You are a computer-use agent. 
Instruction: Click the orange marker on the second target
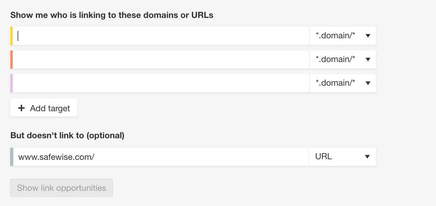coord(12,60)
